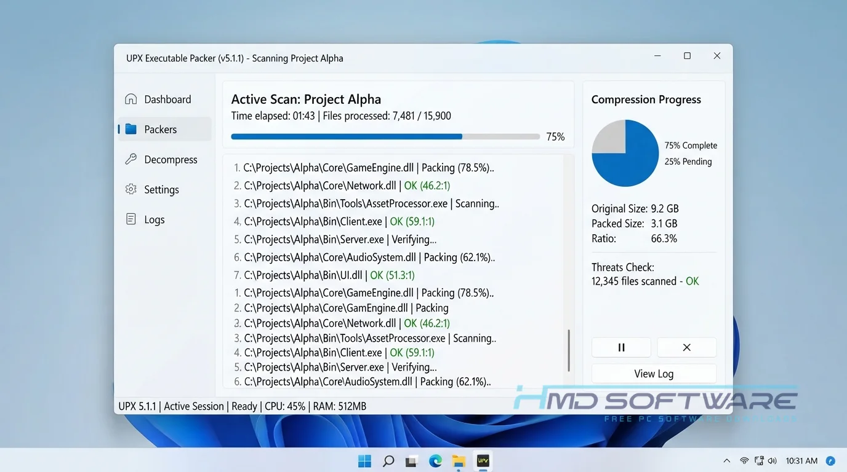Click the blue notification tray icon
The height and width of the screenshot is (472, 847).
pyautogui.click(x=830, y=460)
